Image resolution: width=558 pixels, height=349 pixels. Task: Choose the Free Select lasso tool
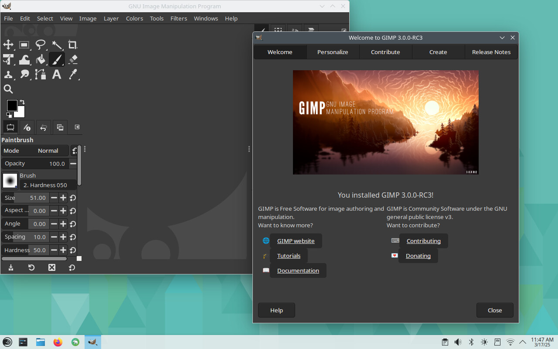pos(41,44)
